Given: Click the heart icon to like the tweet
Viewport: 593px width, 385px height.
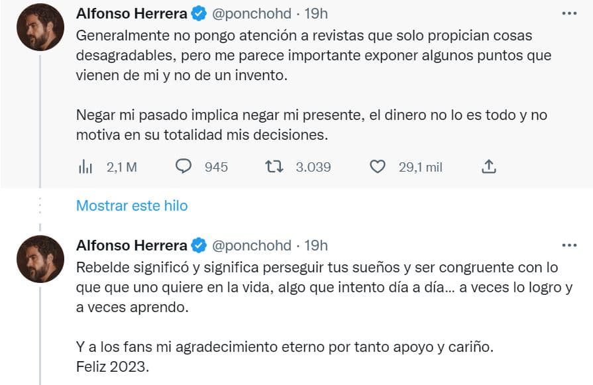Looking at the screenshot, I should [377, 167].
